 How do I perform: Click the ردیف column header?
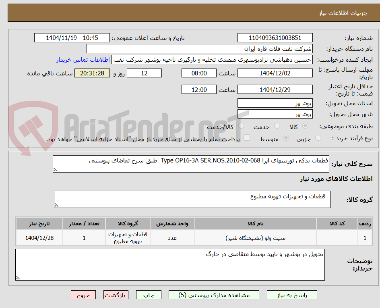(365, 223)
